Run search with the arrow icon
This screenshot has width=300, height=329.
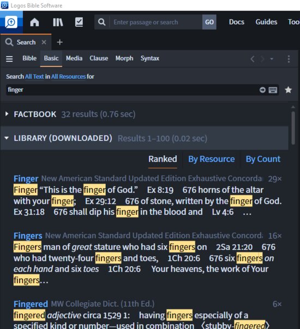click(x=262, y=90)
